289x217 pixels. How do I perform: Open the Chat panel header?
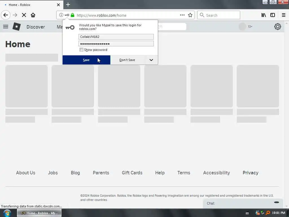click(x=243, y=203)
